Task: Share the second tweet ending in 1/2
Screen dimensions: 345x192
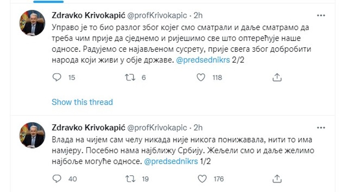Action: pyautogui.click(x=276, y=179)
